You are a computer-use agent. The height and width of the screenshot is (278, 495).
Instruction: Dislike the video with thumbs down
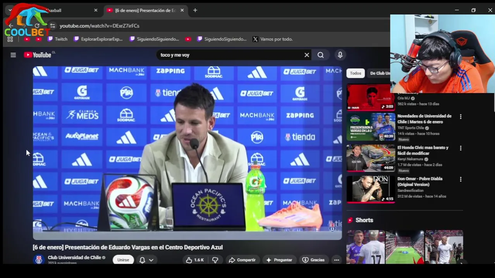pos(215,260)
